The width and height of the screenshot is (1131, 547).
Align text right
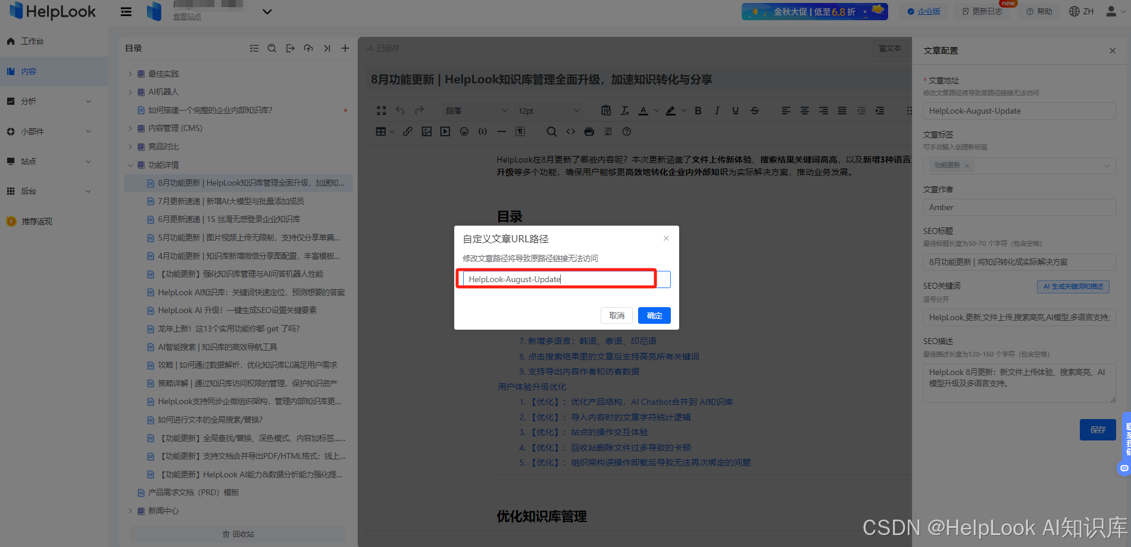tap(824, 111)
